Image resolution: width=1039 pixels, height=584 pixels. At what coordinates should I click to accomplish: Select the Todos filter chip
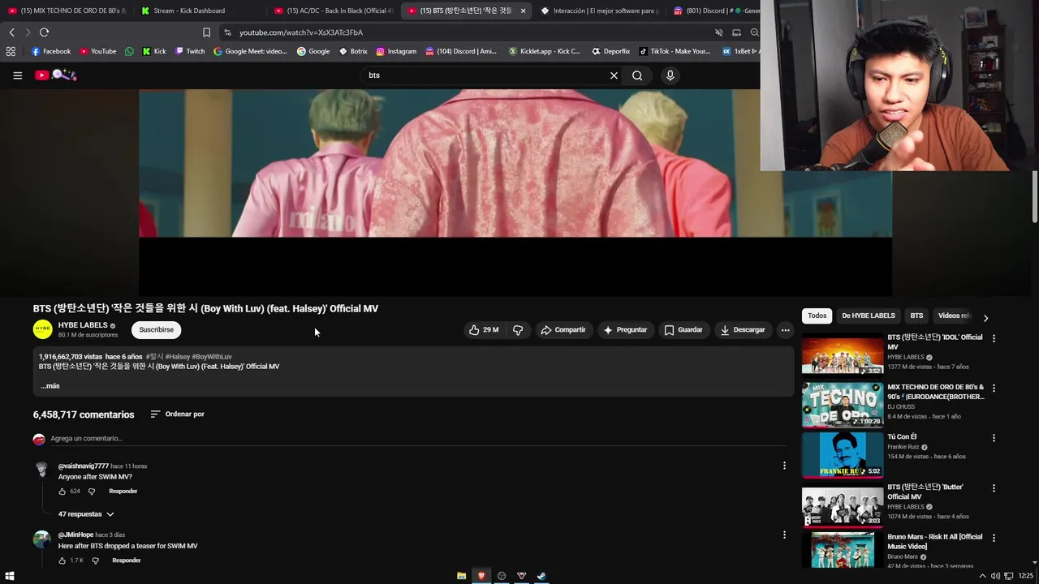click(x=817, y=316)
